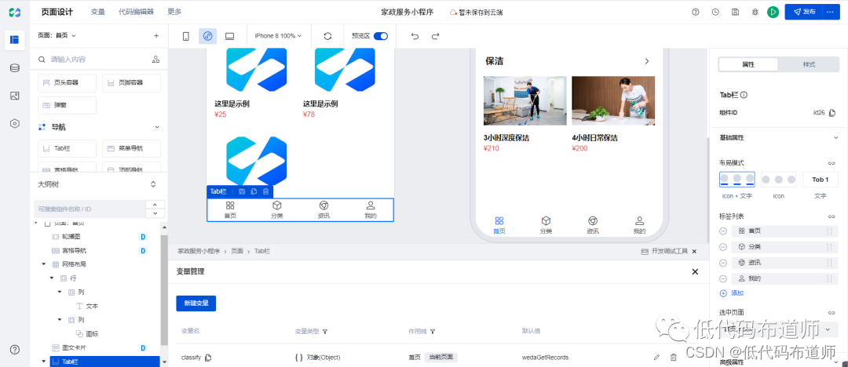Screen dimensions: 848x367
Task: Refresh the canvas preview
Action: coord(327,36)
